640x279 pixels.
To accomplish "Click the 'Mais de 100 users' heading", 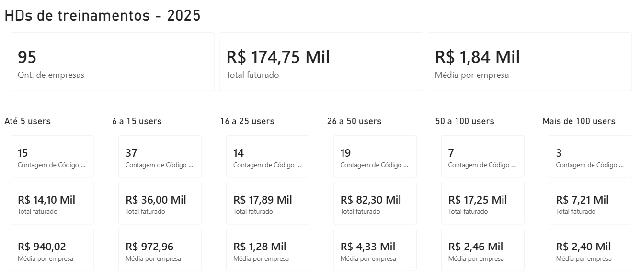I will (x=579, y=121).
